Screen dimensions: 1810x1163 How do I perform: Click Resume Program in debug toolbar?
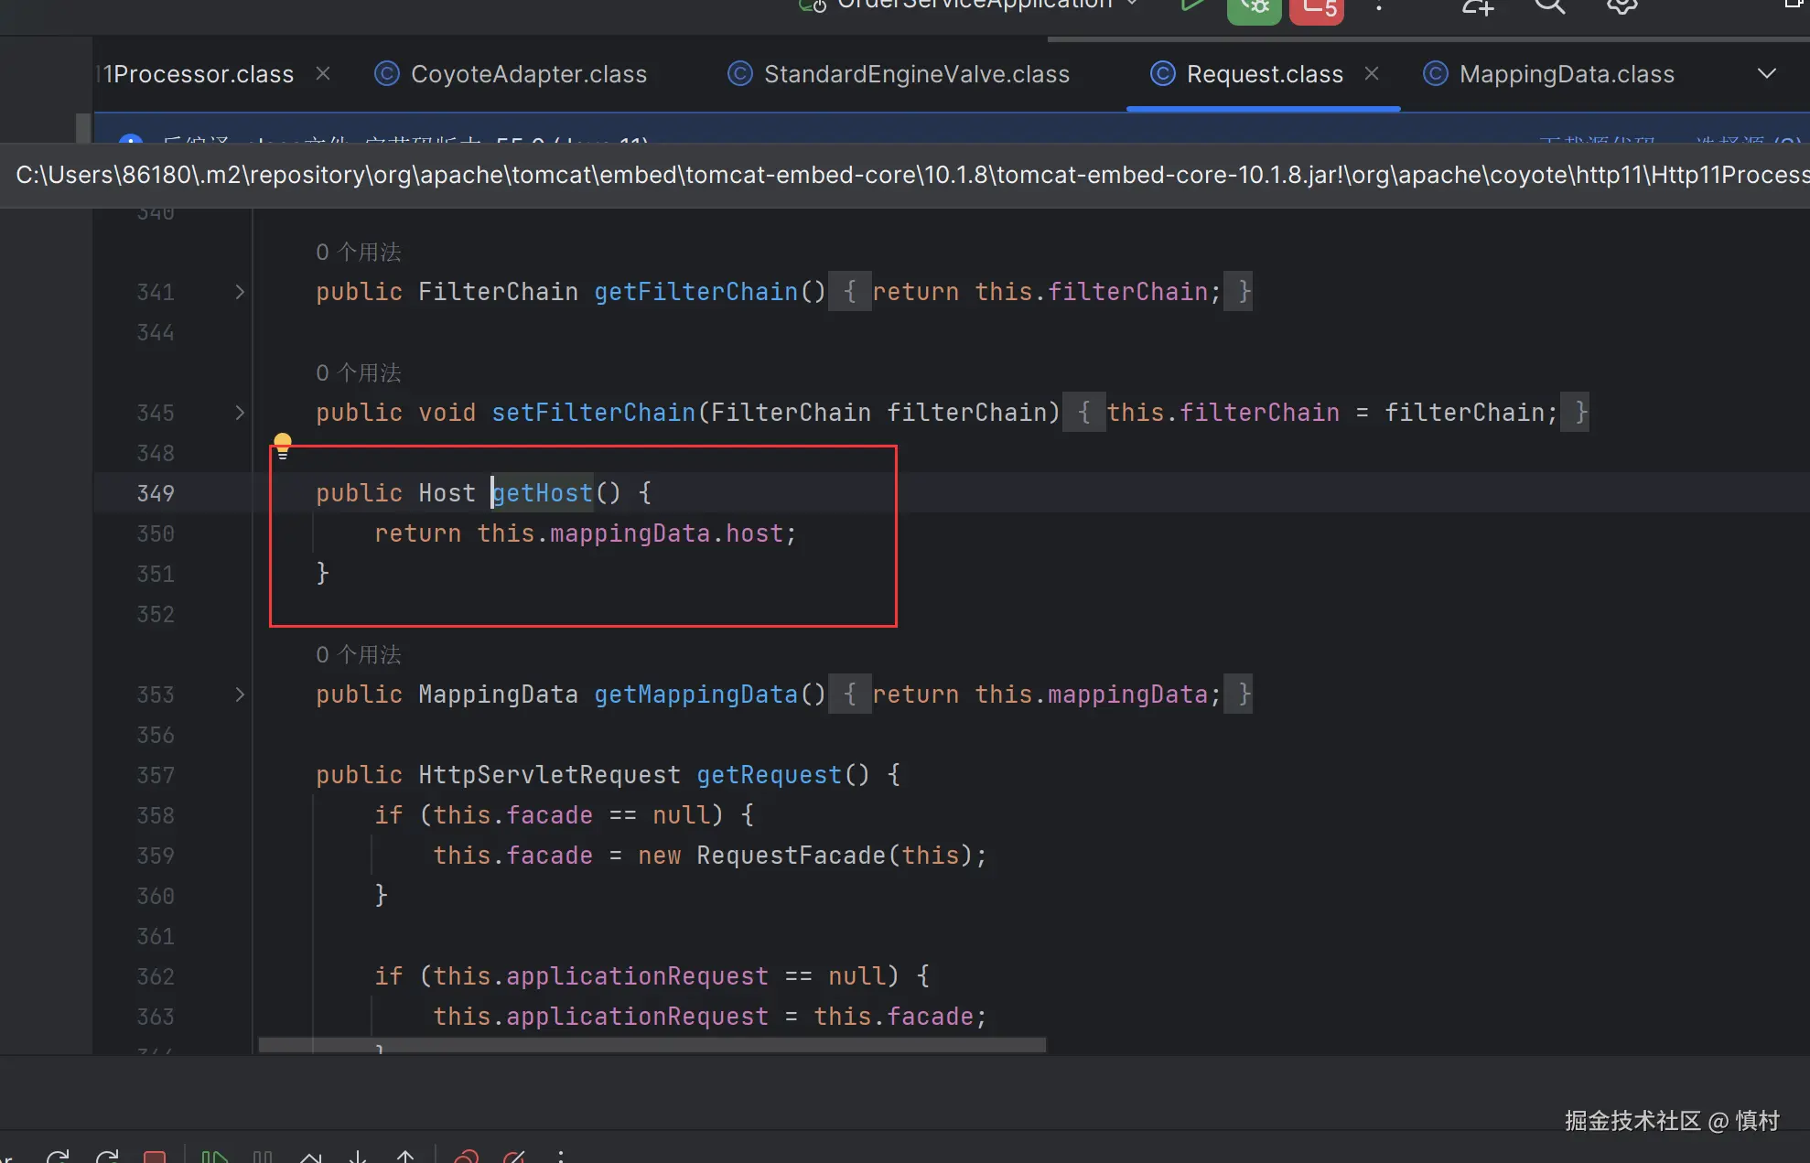tap(214, 1157)
